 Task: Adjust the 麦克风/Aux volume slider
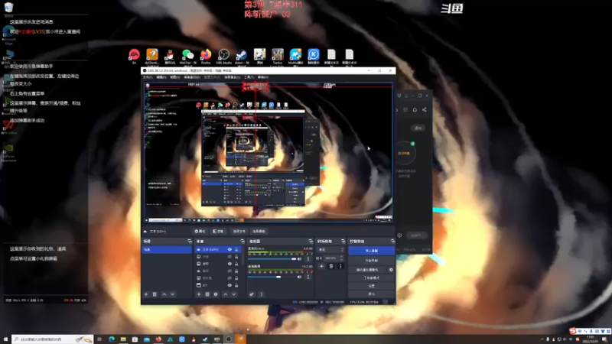coord(272,259)
